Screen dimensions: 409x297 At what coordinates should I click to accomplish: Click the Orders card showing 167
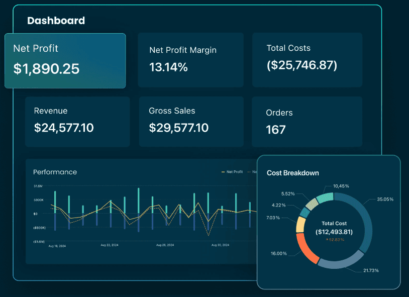306,122
